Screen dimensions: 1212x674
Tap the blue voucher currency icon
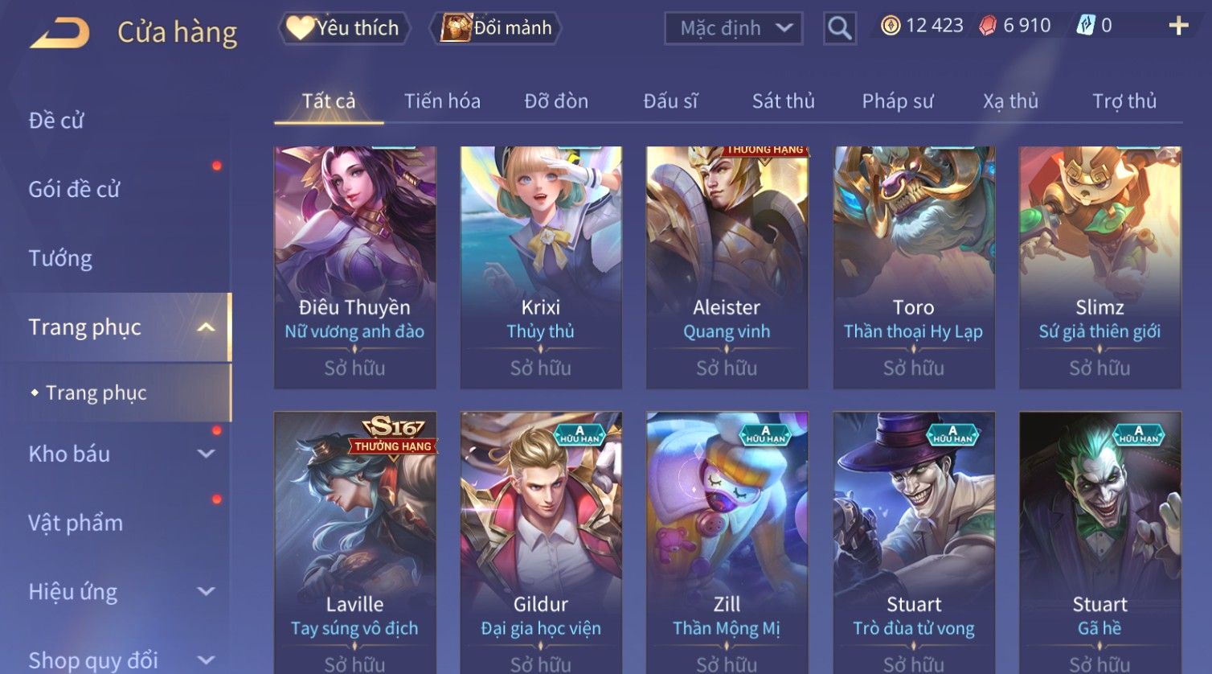(x=1086, y=26)
